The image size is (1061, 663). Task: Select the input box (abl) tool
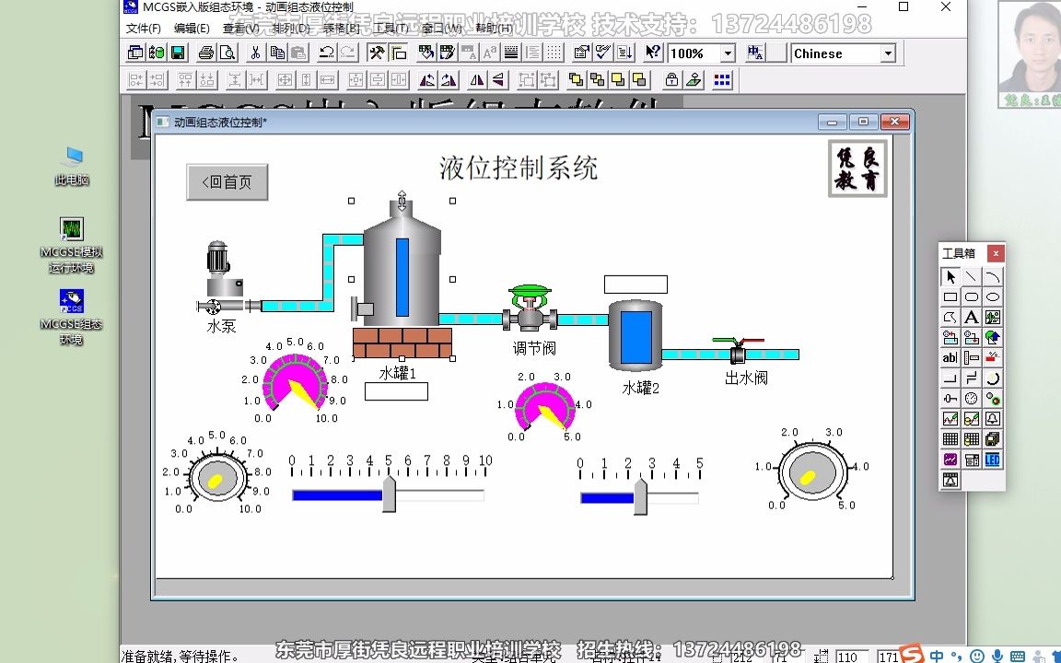(x=950, y=357)
